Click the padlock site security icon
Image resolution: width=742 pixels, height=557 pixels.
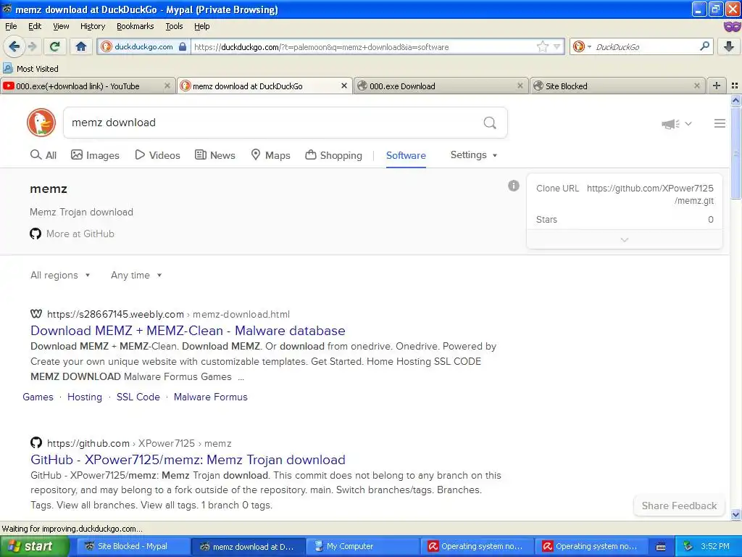tap(183, 46)
